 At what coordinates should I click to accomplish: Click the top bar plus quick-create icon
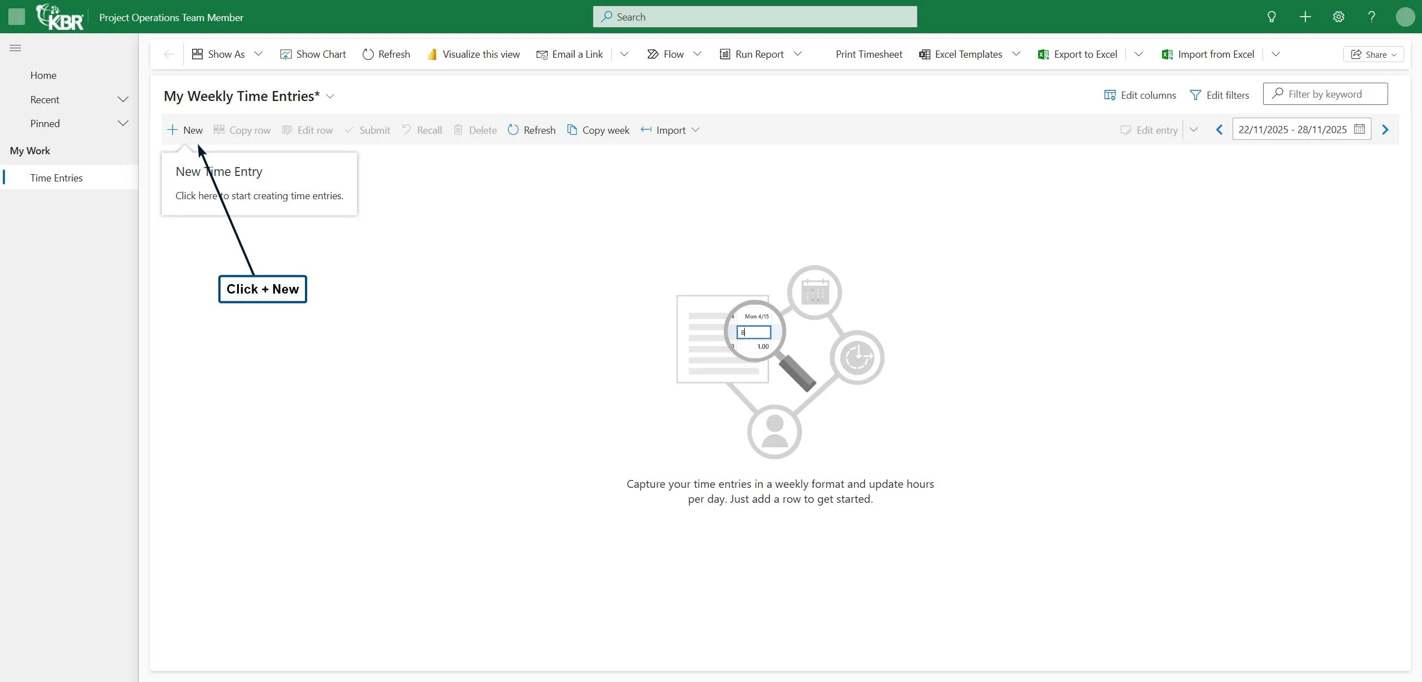(1305, 17)
